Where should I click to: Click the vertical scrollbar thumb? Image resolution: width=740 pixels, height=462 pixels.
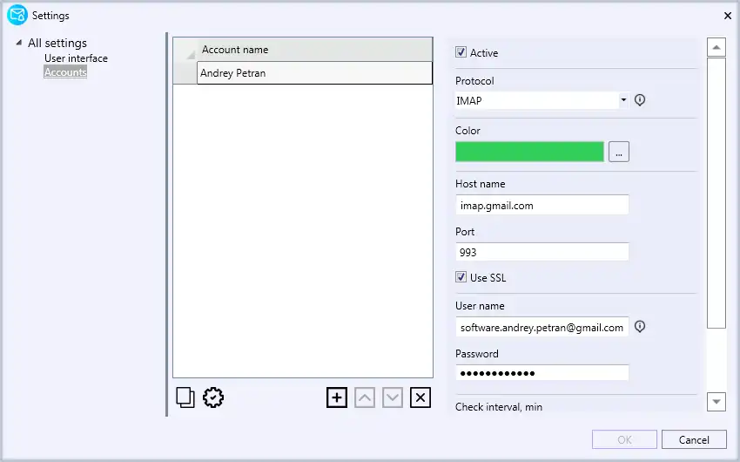pyautogui.click(x=716, y=193)
